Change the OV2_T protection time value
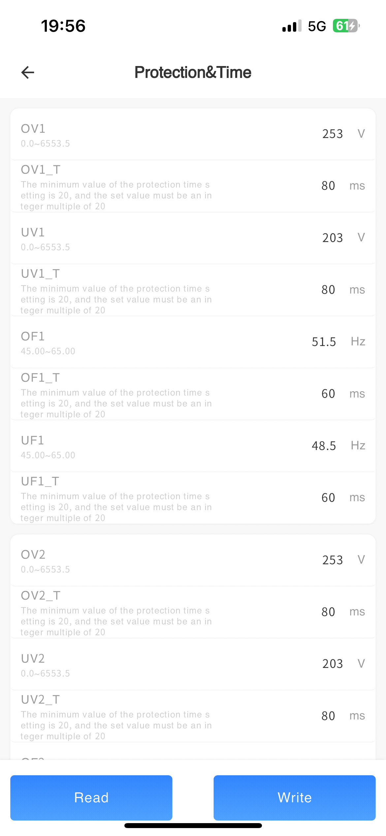The image size is (386, 836). tap(328, 612)
